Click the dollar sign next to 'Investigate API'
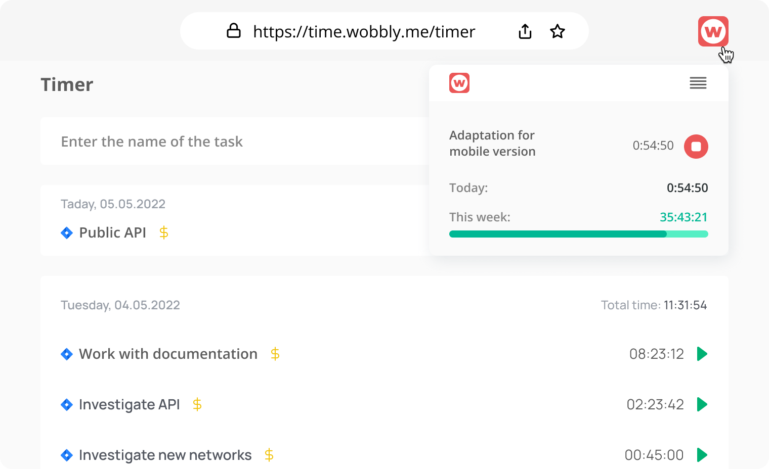 (197, 404)
